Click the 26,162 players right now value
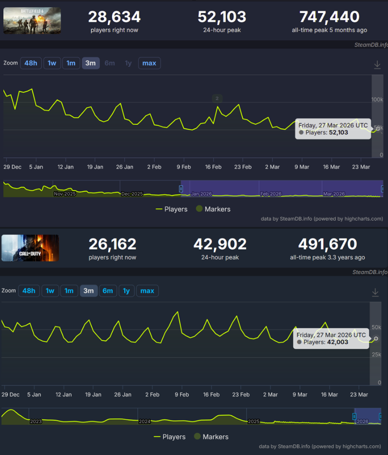Image resolution: width=388 pixels, height=455 pixels. [x=113, y=244]
